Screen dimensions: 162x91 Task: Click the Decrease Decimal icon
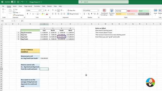(x=97, y=14)
